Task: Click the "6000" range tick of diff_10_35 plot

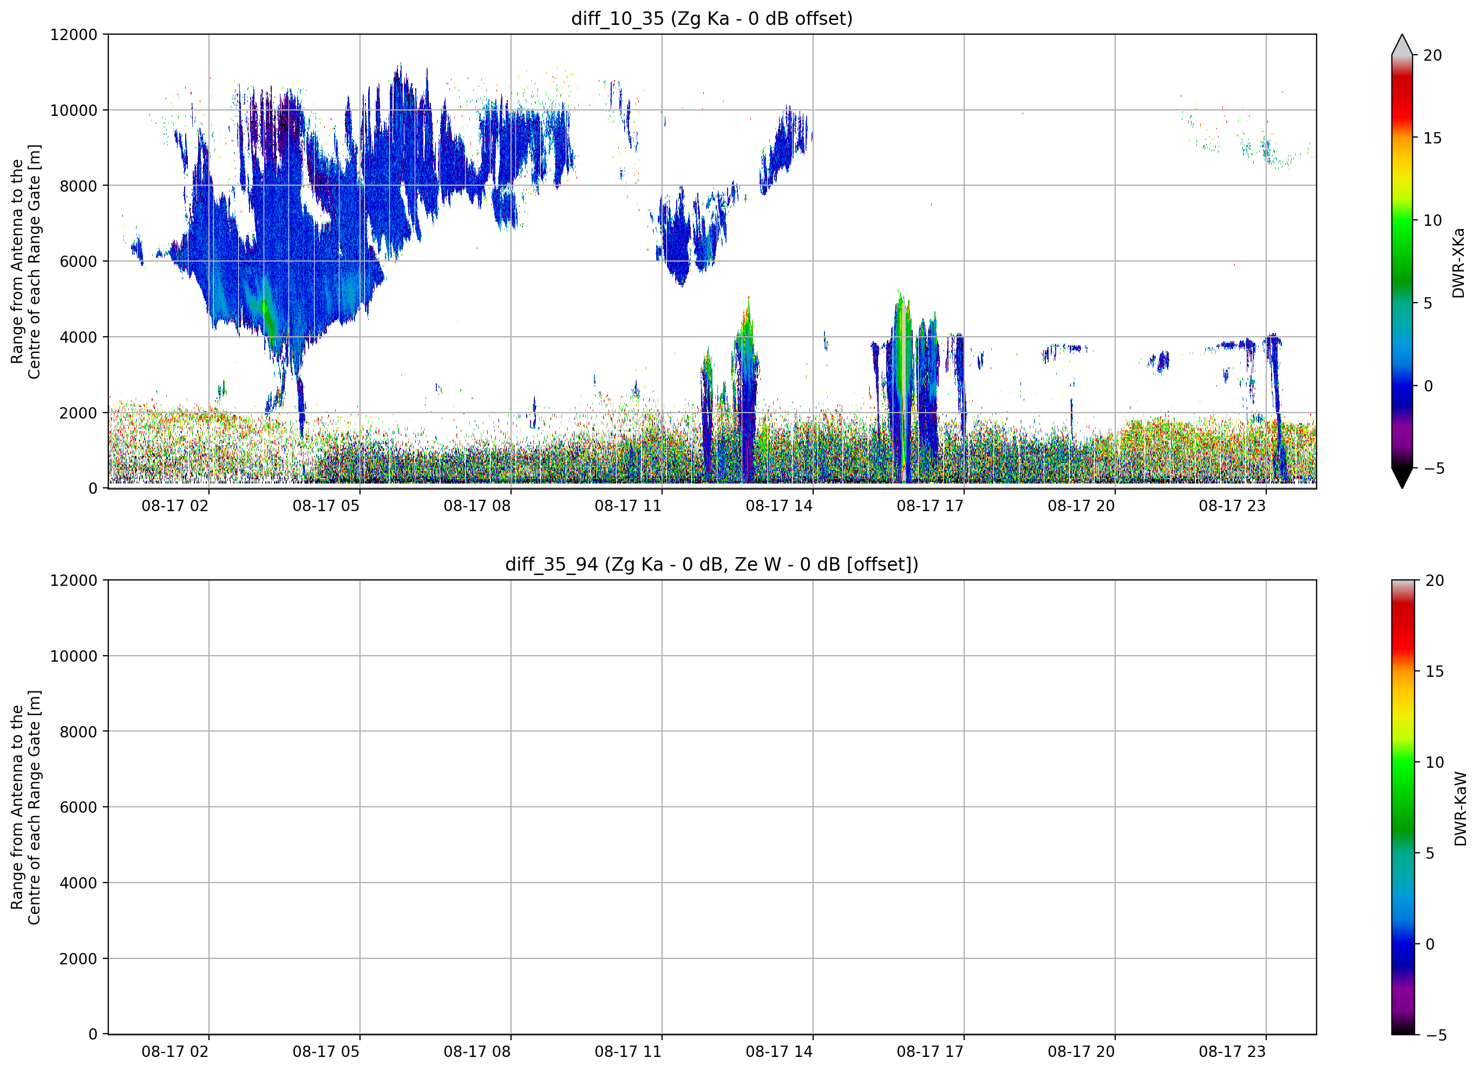Action: coord(78,262)
